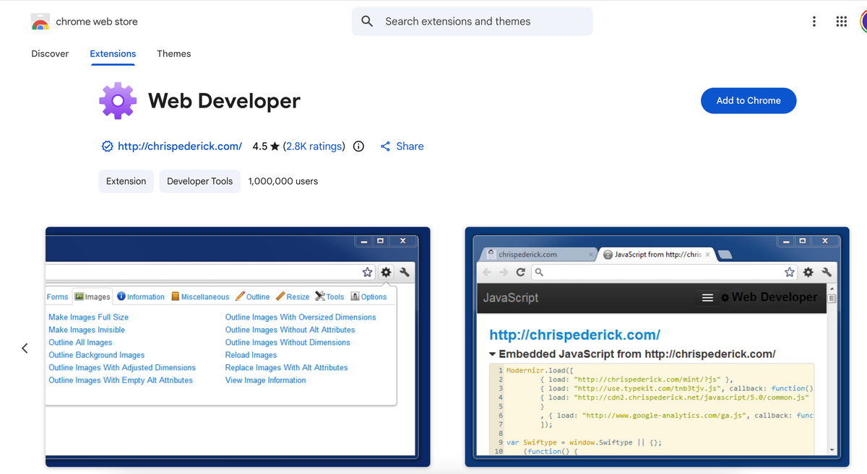
Task: Click the Share icon beside the rating
Action: 385,146
